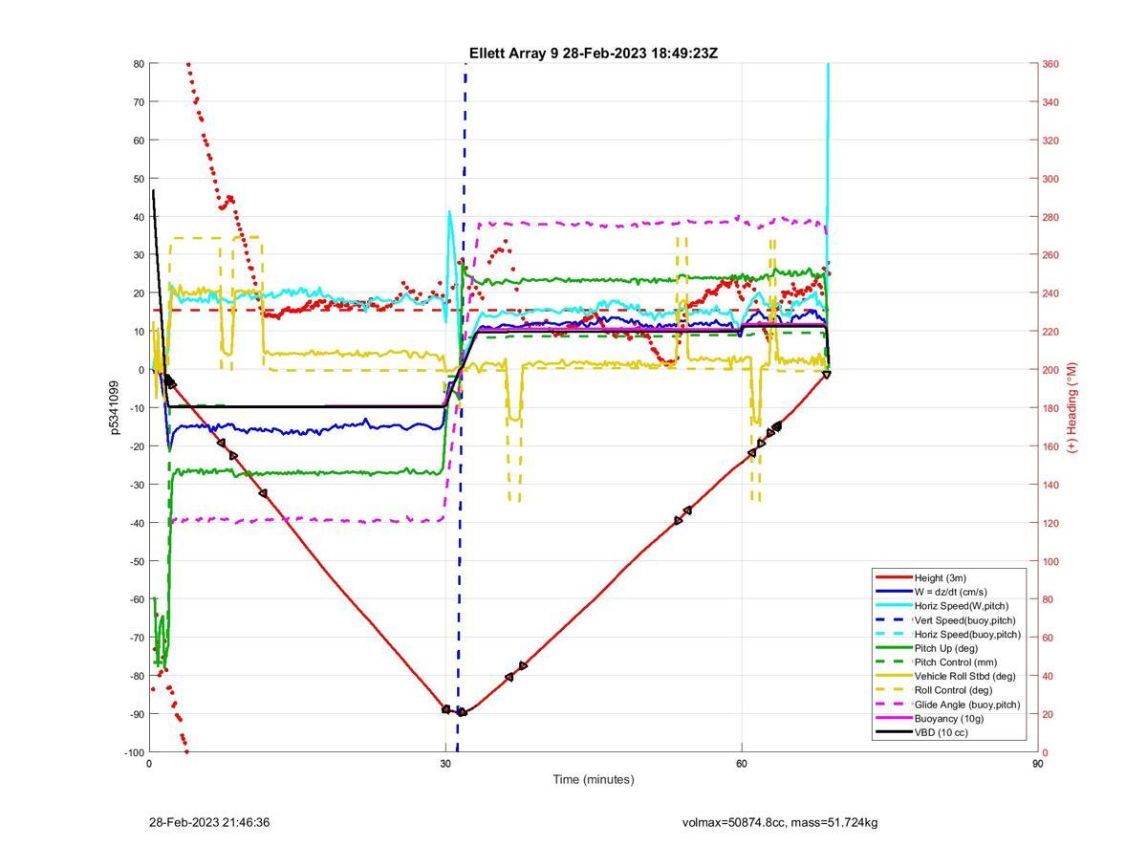1147x846 pixels.
Task: Select the red heading-axis tick "120"
Action: click(x=1050, y=523)
